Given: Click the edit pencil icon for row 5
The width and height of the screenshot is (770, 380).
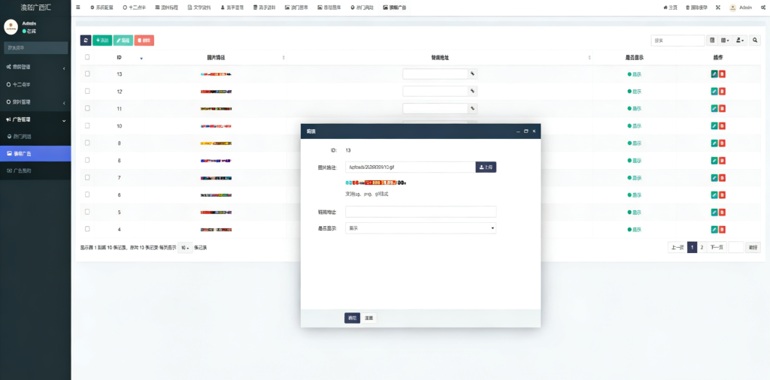Looking at the screenshot, I should coord(714,213).
